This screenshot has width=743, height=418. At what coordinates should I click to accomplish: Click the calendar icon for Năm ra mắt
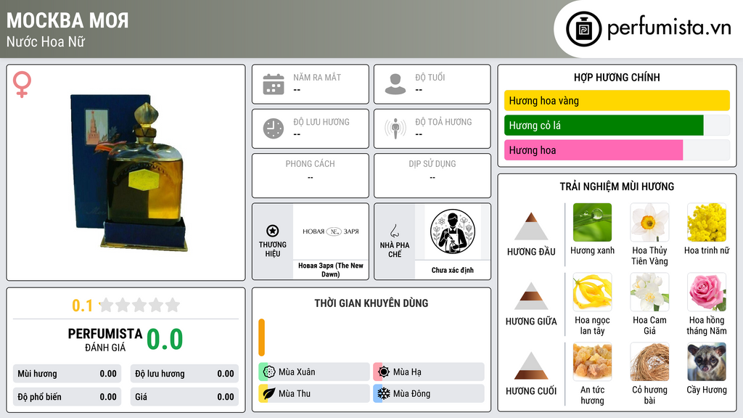(x=274, y=84)
